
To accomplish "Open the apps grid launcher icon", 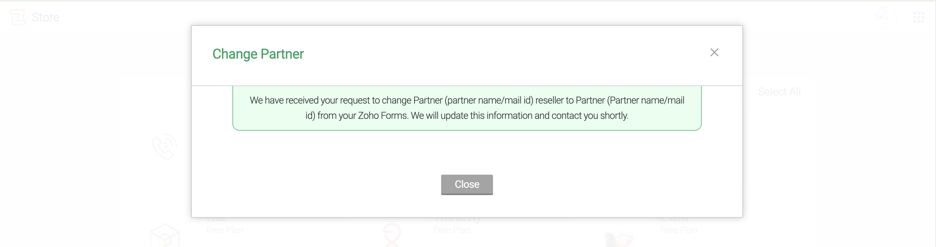I will click(918, 17).
